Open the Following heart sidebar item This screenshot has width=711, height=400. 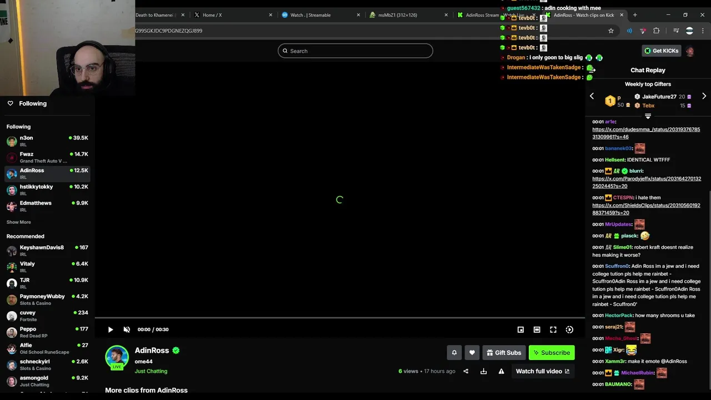click(x=47, y=103)
